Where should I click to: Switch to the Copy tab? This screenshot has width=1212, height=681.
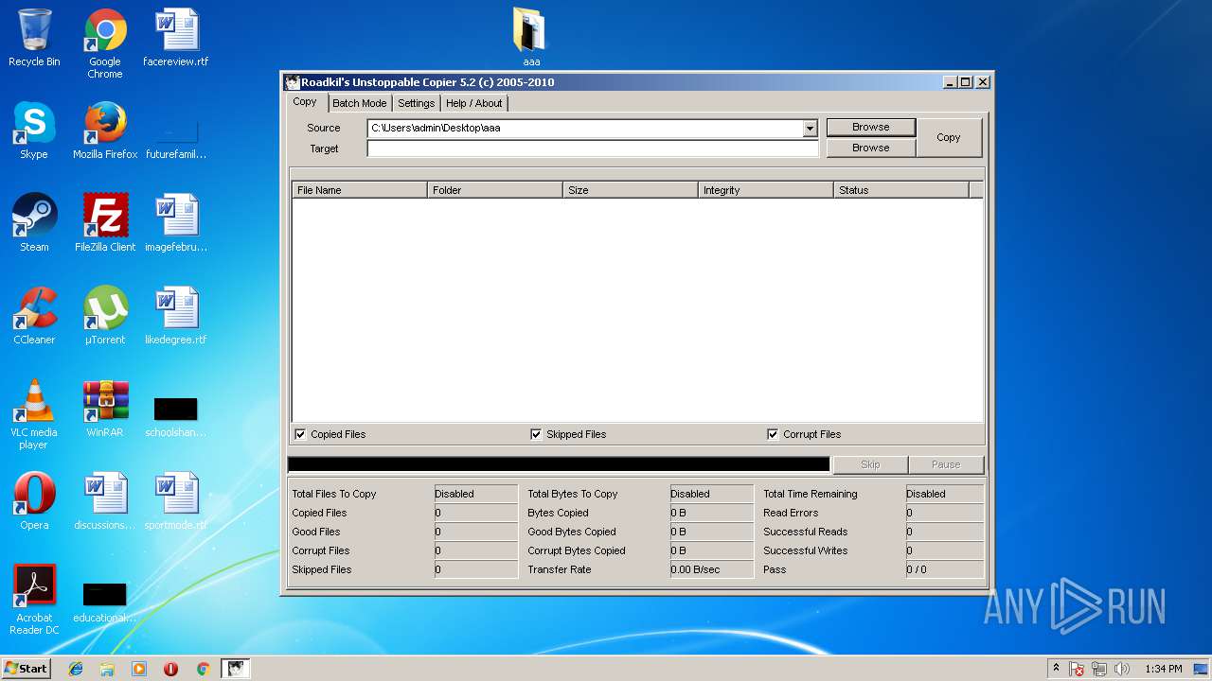tap(305, 102)
